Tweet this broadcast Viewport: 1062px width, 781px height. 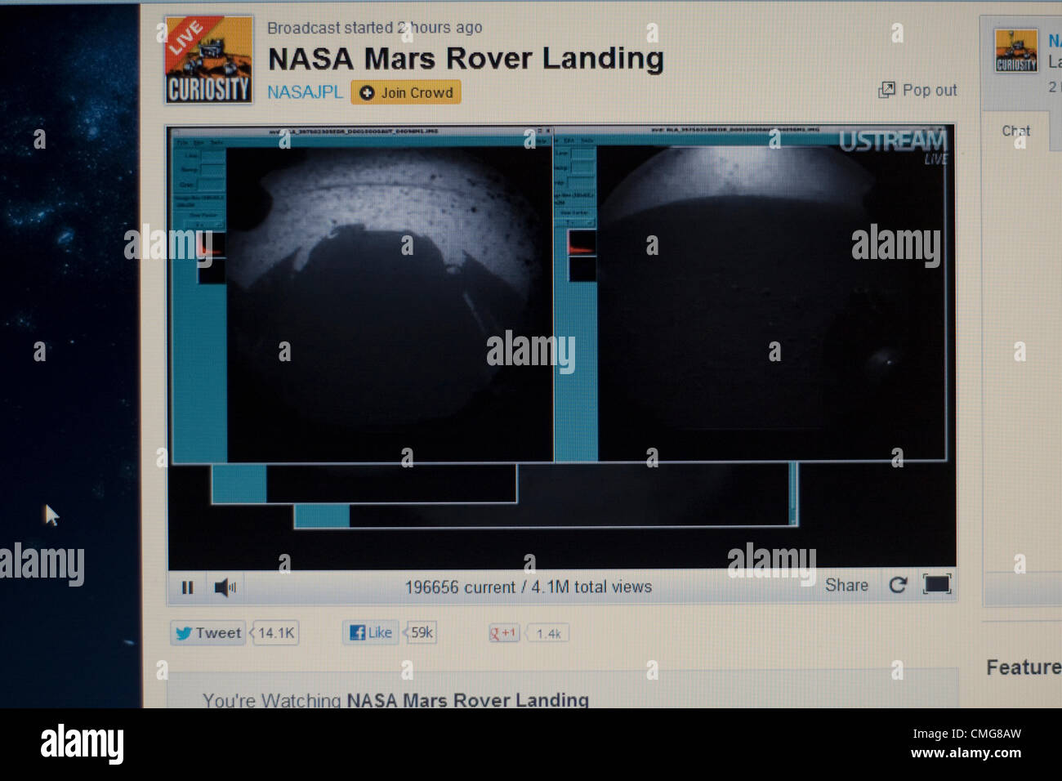click(208, 633)
